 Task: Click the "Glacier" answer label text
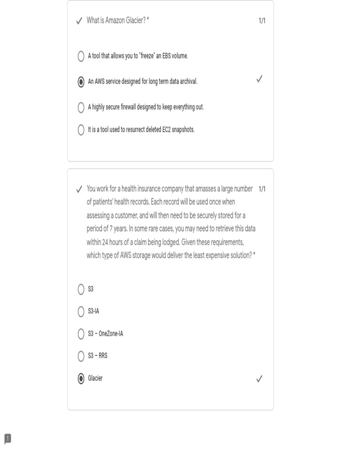(x=95, y=378)
